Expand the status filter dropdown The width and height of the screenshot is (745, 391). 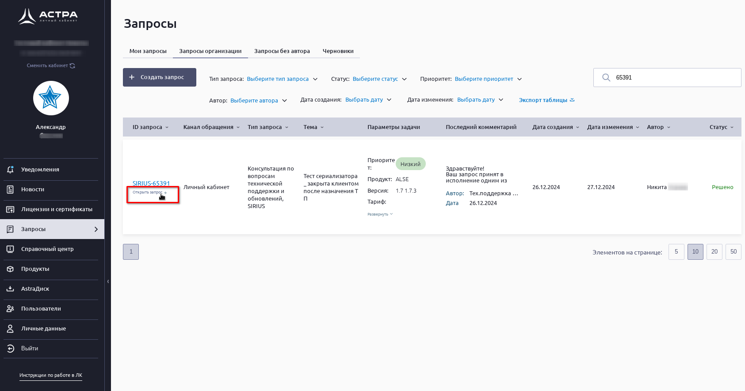tap(379, 79)
